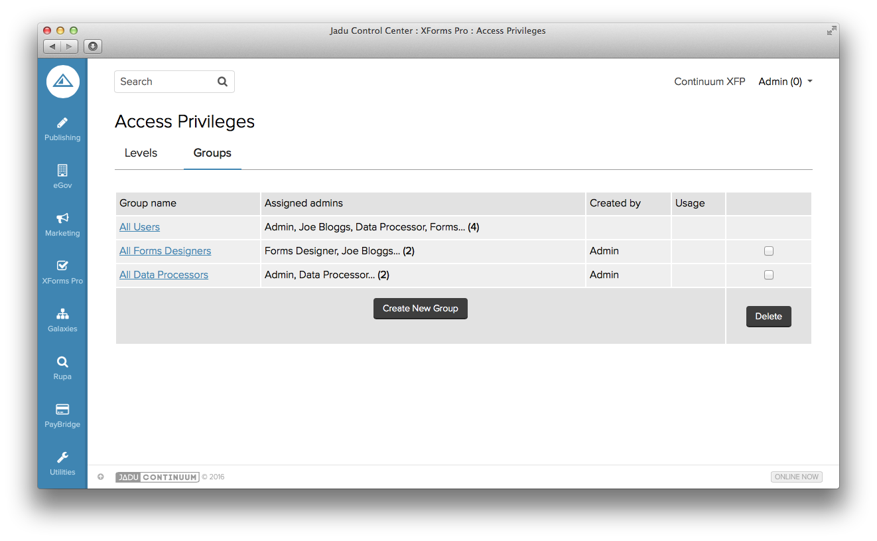Tick the All Data Processors checkbox

[x=768, y=275]
